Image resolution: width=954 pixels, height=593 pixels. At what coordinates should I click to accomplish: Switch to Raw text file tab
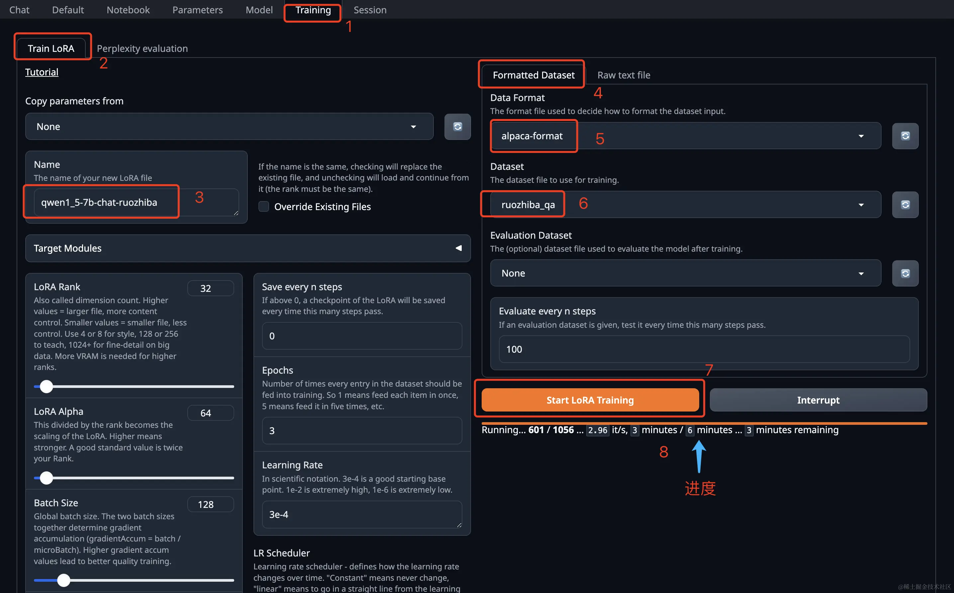623,75
